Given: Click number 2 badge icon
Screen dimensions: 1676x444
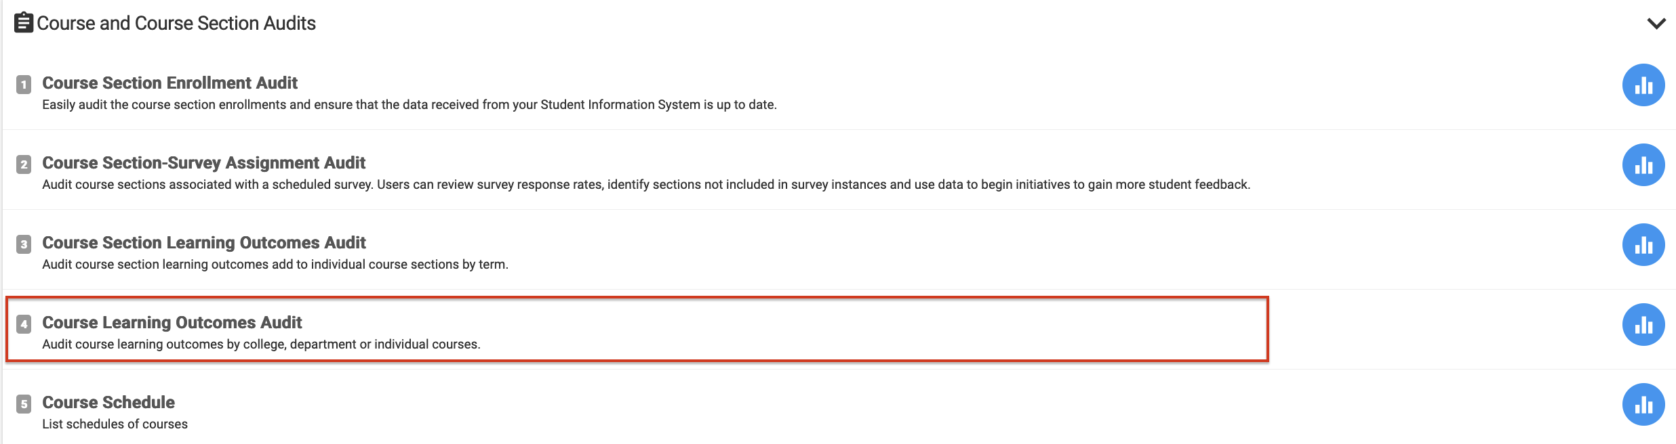Looking at the screenshot, I should (x=24, y=164).
